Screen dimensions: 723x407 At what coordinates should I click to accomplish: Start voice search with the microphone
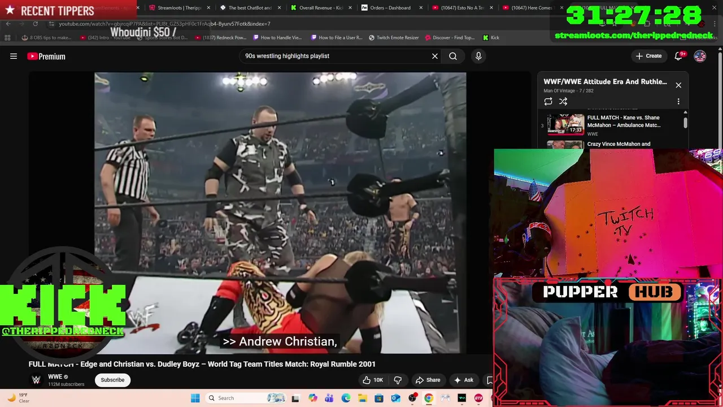(x=478, y=56)
